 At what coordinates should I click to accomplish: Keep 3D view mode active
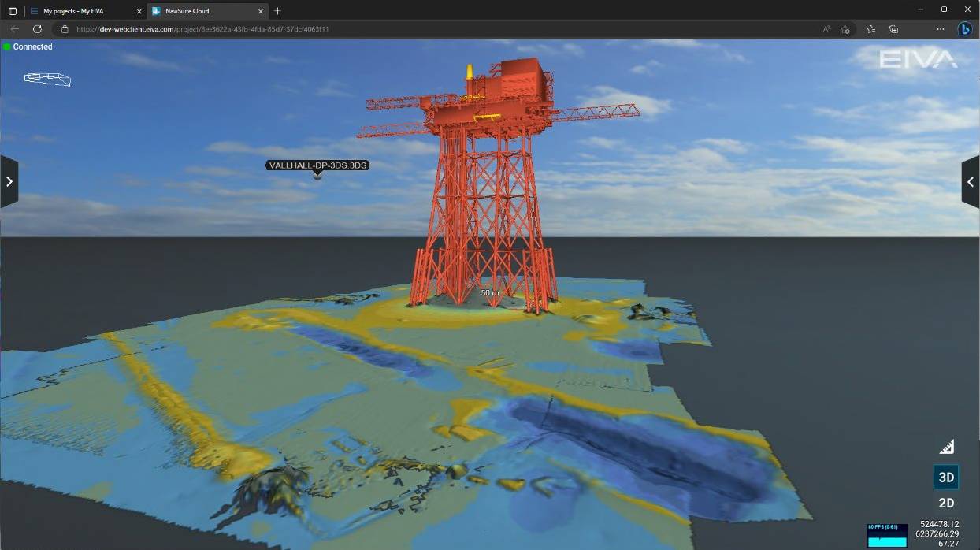click(x=945, y=477)
